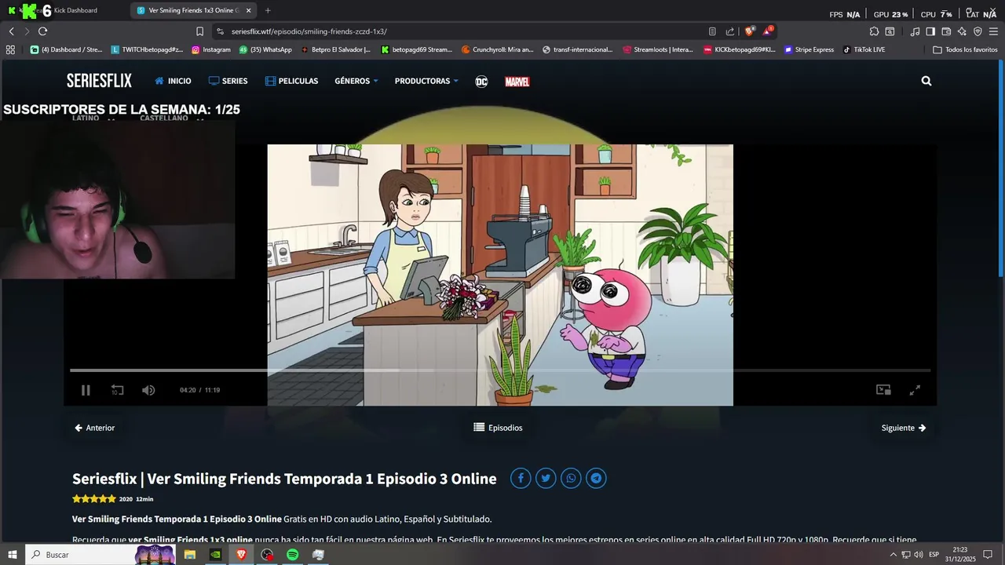Open the SERIES menu item
Screen dimensions: 1005x565
point(228,81)
